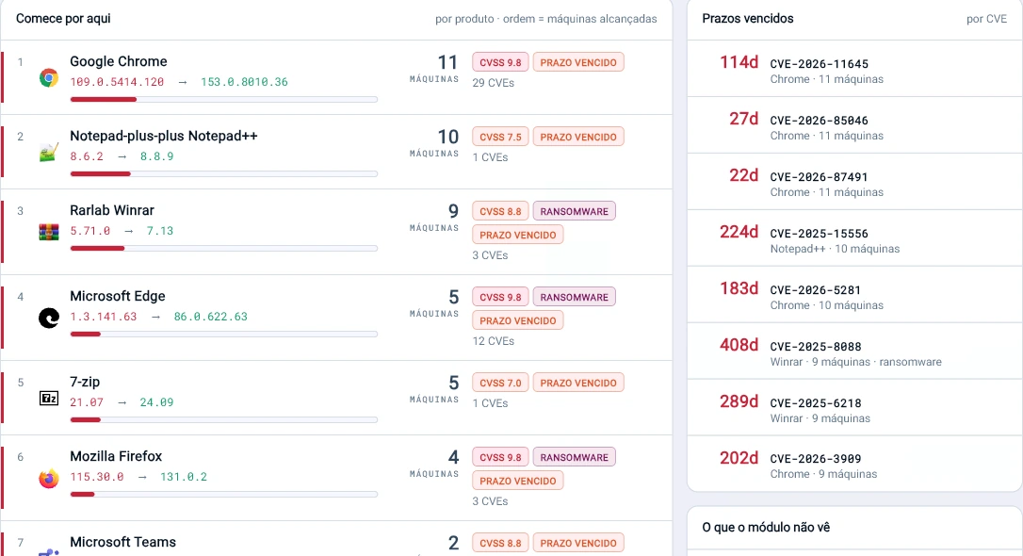The height and width of the screenshot is (556, 1023).
Task: Click the Microsoft Teams icon
Action: click(49, 552)
